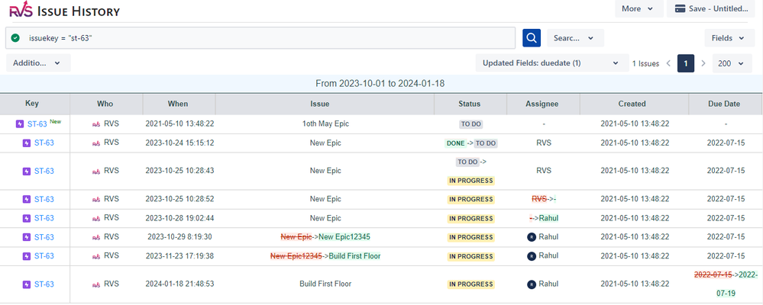
Task: Open the Fields dropdown
Action: pyautogui.click(x=728, y=38)
